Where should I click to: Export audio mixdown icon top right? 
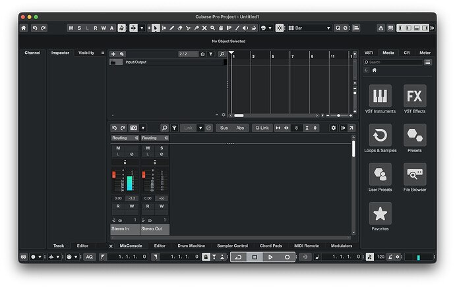[380, 28]
